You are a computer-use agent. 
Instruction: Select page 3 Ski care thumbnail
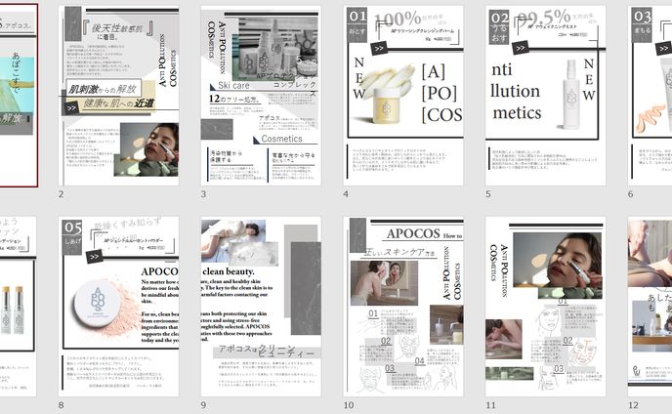point(261,96)
